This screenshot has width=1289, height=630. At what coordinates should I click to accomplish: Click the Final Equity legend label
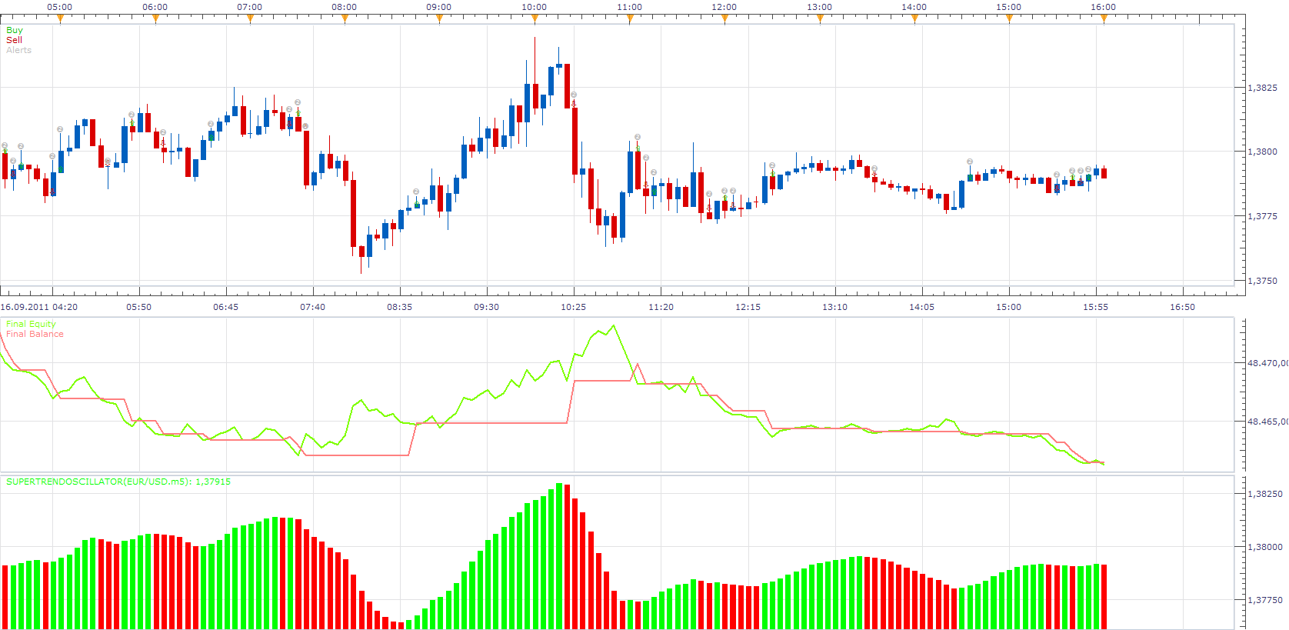click(31, 324)
